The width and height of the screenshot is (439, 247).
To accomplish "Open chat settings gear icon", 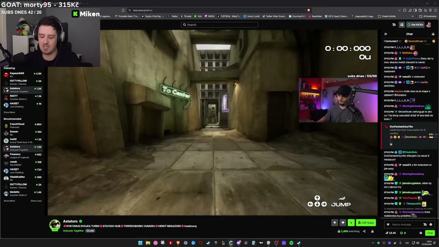I will tap(421, 233).
